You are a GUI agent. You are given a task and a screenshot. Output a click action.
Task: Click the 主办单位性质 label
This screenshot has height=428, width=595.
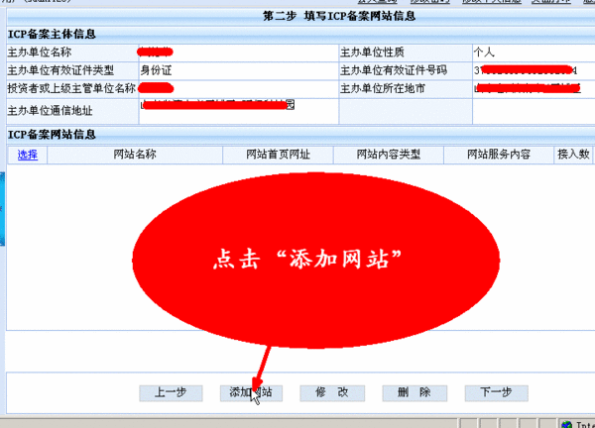click(372, 53)
